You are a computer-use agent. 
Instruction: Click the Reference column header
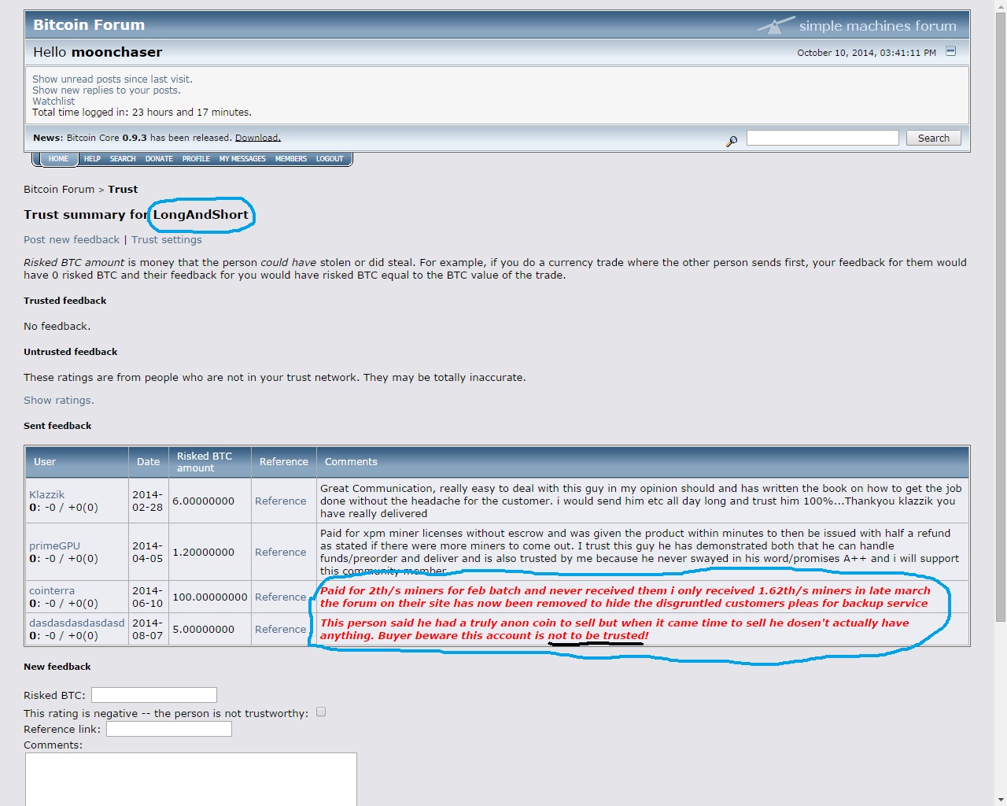tap(284, 462)
